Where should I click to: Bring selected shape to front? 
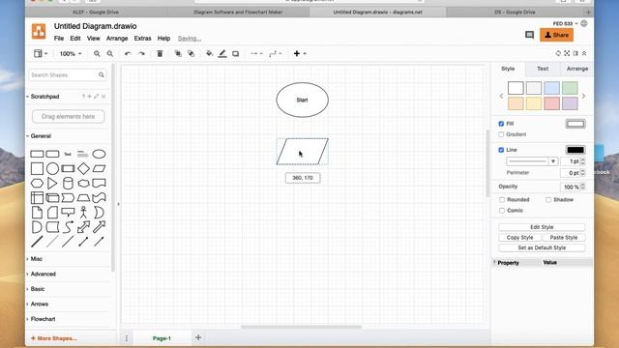click(178, 54)
